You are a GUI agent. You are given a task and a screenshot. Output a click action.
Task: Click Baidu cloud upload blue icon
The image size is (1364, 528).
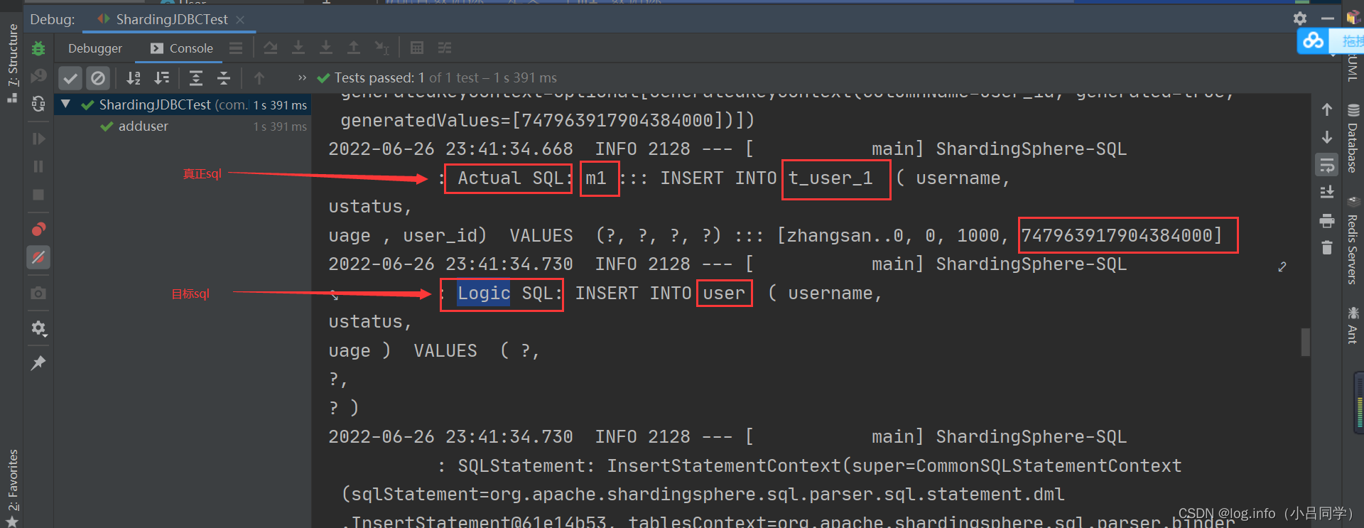coord(1313,41)
